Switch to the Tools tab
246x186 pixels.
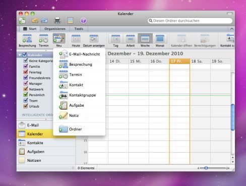79,29
